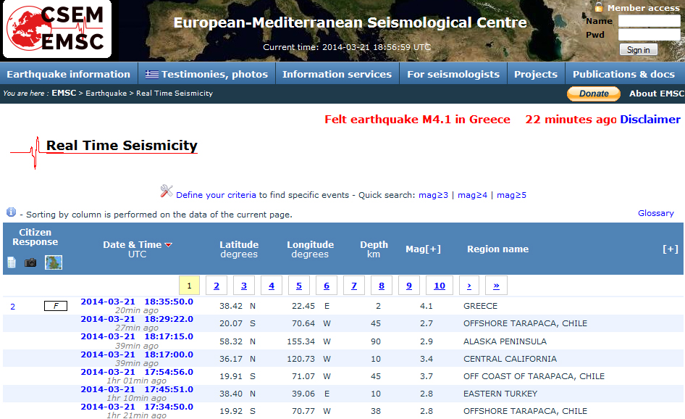
Task: Focus the Name input field
Action: click(649, 21)
